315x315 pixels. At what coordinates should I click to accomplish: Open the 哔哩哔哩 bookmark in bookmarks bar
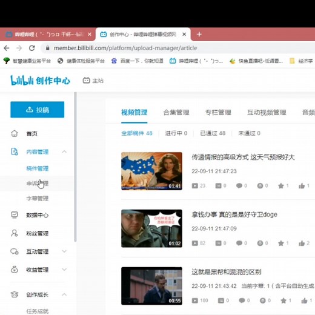click(x=196, y=61)
